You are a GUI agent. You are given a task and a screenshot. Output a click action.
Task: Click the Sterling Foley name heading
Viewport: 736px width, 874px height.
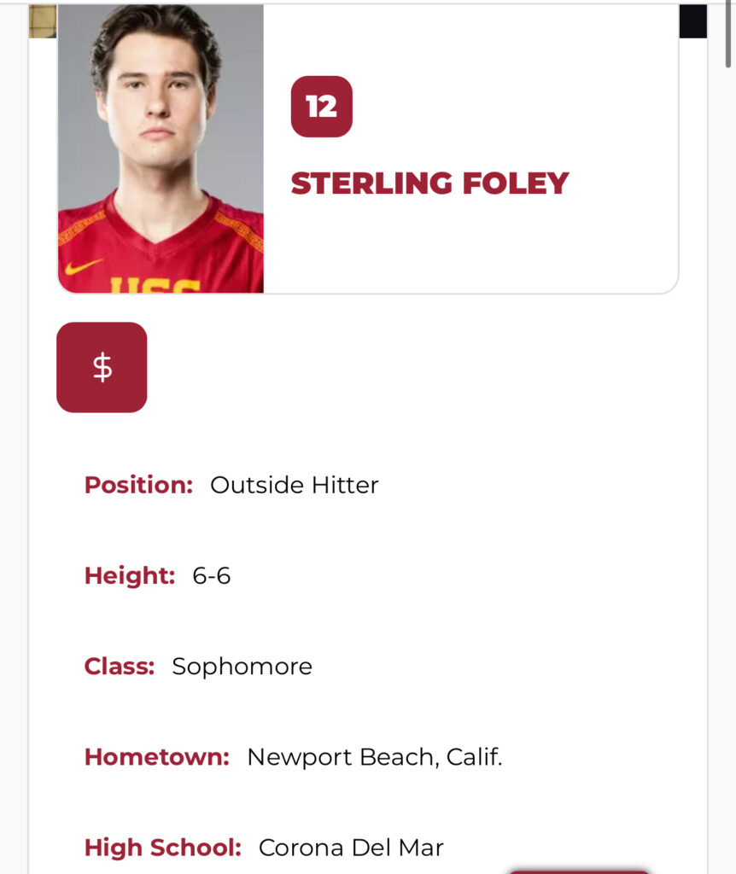pyautogui.click(x=429, y=184)
